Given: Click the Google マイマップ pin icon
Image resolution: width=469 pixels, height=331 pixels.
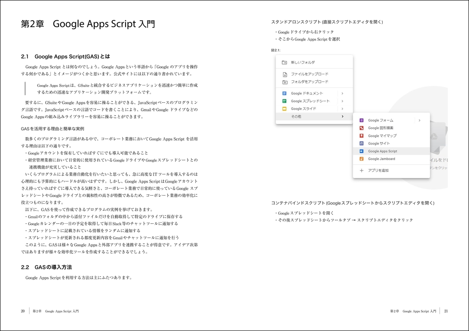Looking at the screenshot, I should (362, 136).
